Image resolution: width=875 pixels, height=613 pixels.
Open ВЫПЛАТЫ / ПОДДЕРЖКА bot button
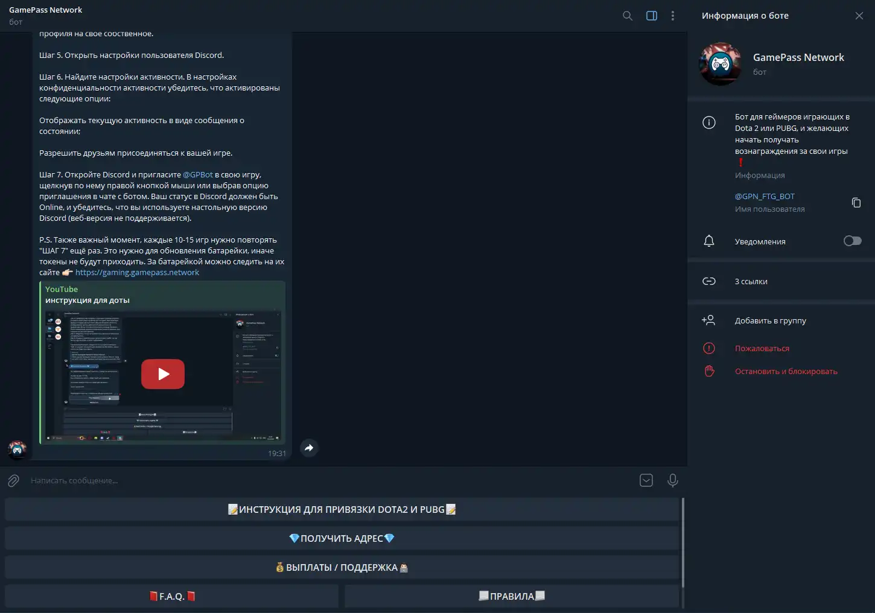point(342,567)
